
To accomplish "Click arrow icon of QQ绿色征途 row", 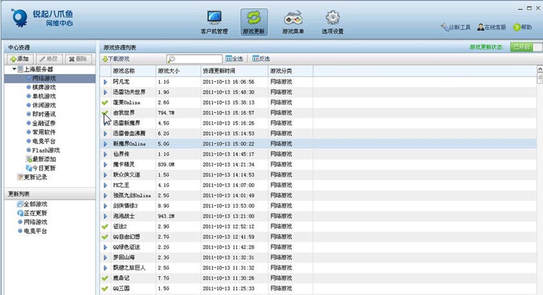I will point(105,247).
